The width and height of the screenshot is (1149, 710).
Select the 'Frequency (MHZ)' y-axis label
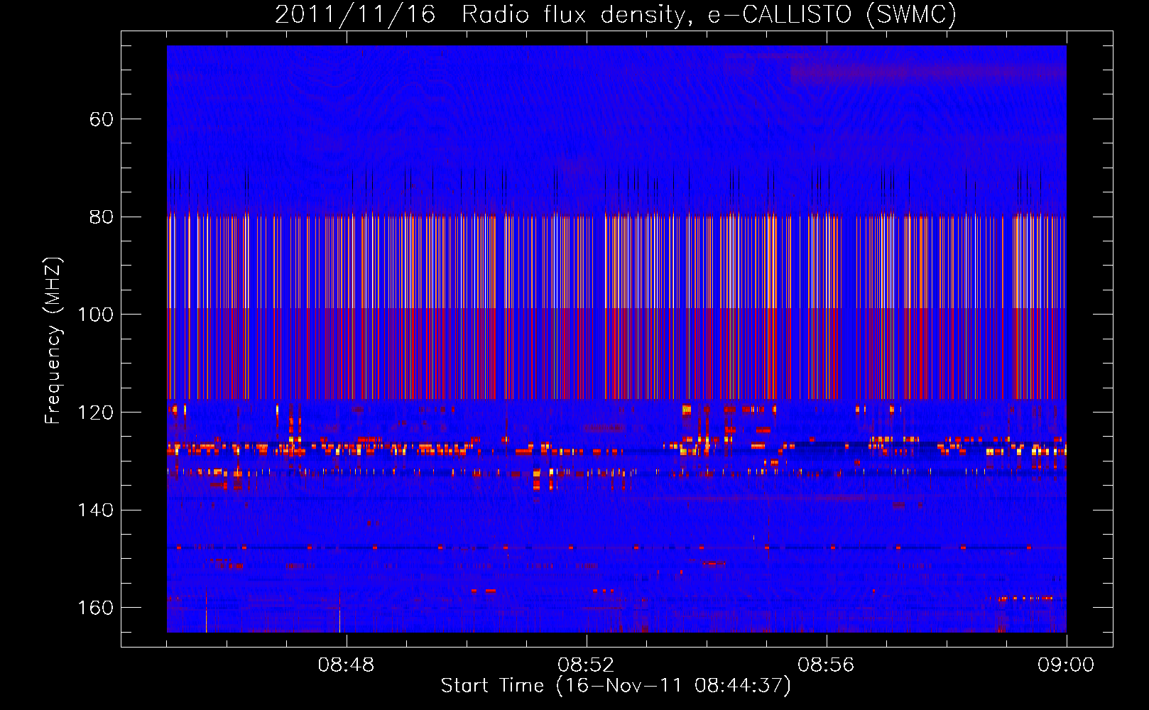[x=53, y=340]
